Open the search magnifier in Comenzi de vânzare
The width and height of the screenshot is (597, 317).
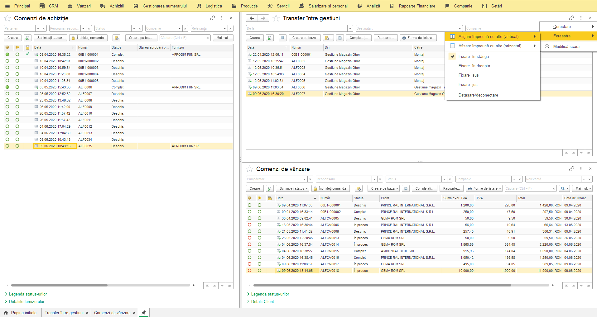coord(565,188)
